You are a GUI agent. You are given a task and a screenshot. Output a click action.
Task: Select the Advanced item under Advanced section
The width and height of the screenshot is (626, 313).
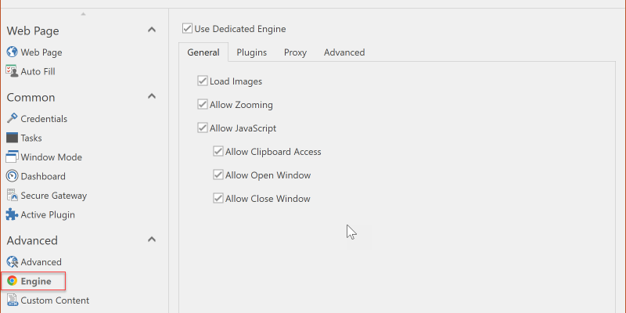[x=41, y=262]
